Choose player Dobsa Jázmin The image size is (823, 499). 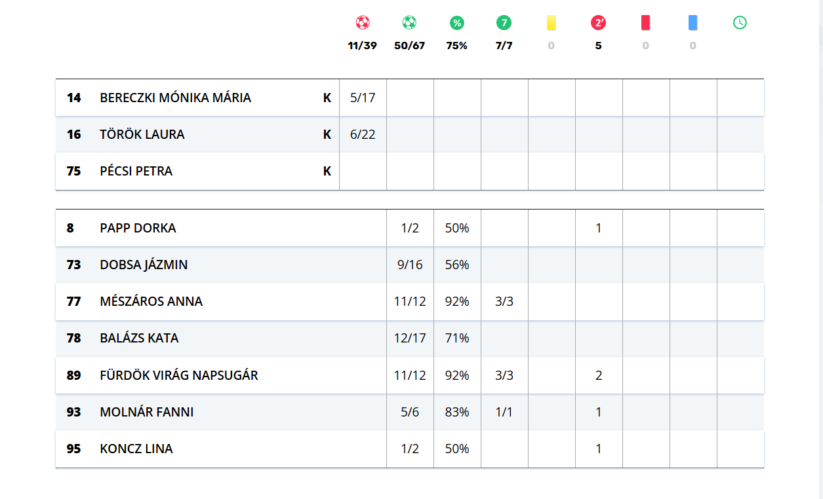click(x=144, y=265)
